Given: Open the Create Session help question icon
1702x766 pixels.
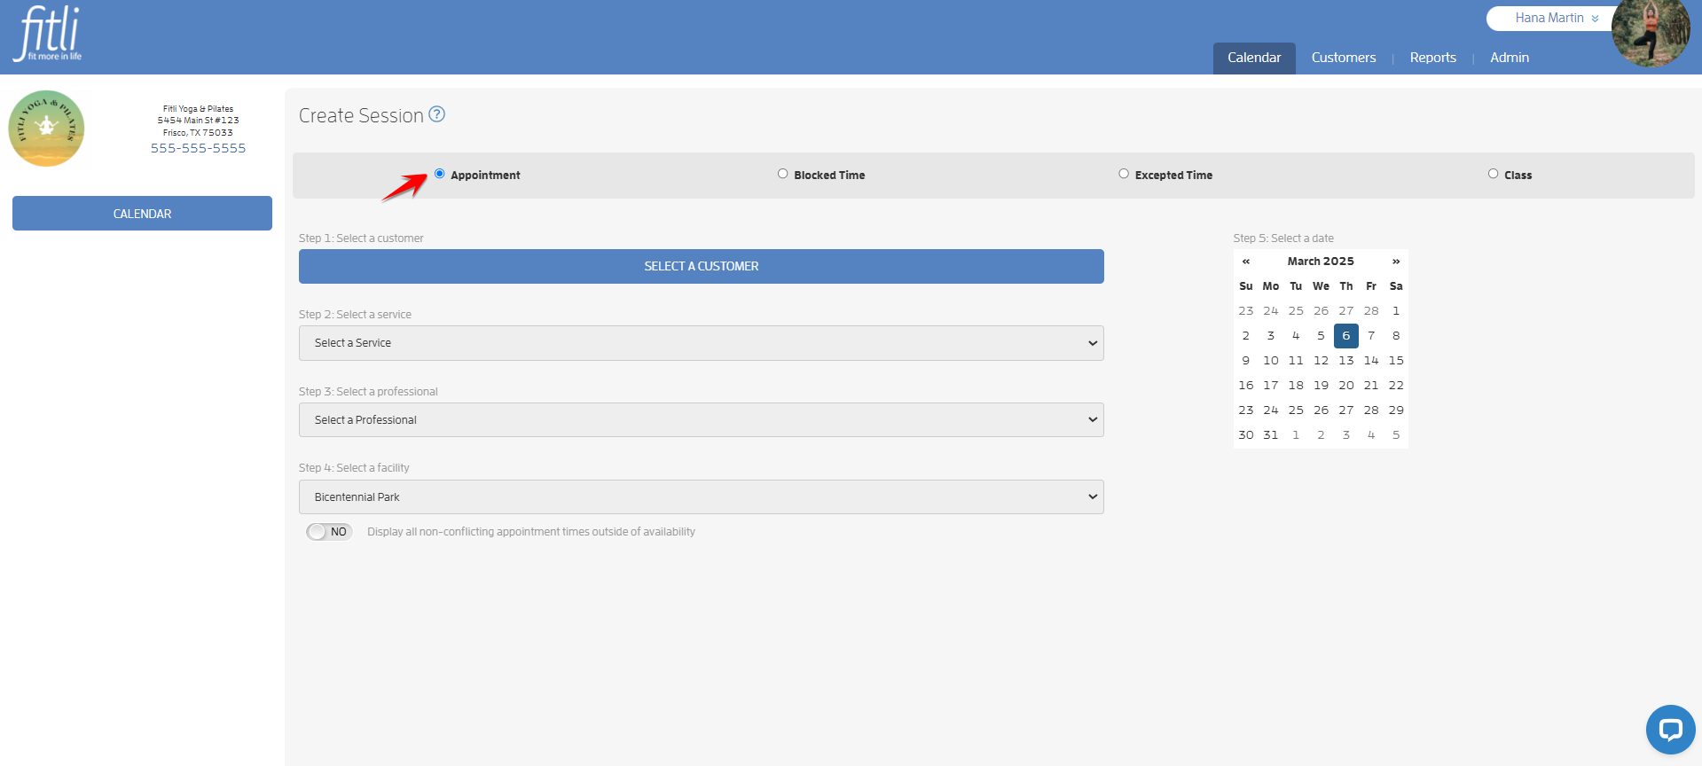Looking at the screenshot, I should pos(436,114).
